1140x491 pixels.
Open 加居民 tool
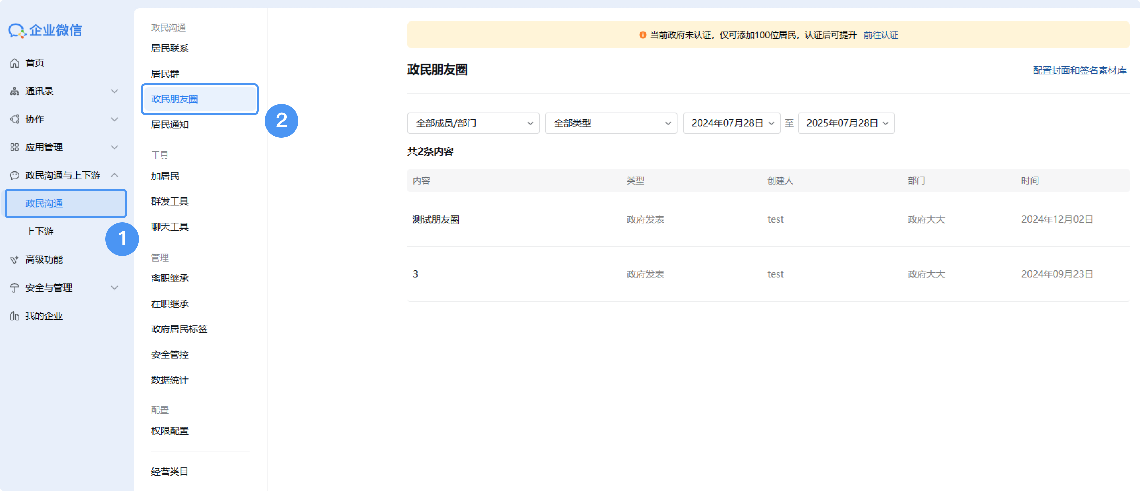tap(165, 176)
